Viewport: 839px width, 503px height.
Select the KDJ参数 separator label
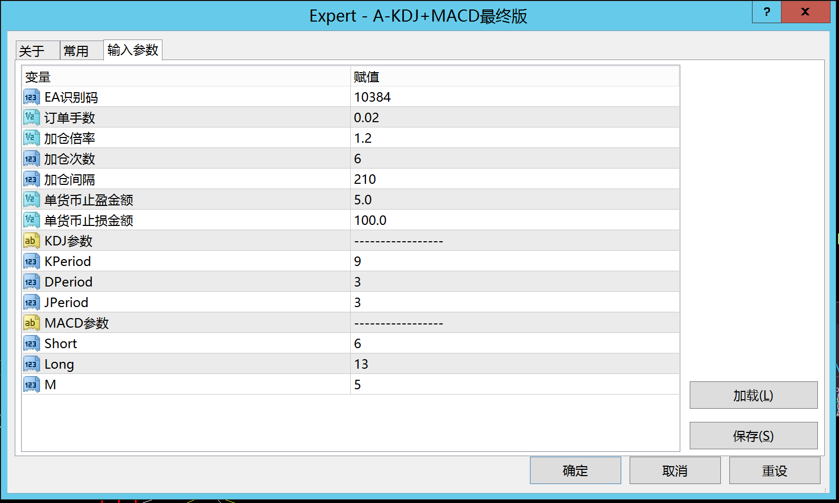point(69,241)
